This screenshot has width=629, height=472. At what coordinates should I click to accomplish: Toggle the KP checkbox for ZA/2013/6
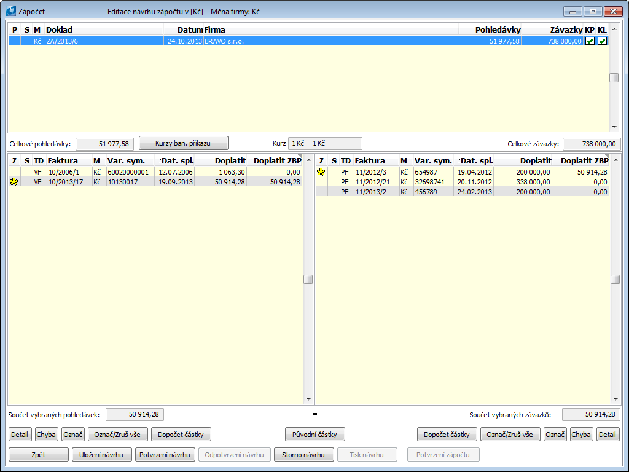pos(590,41)
